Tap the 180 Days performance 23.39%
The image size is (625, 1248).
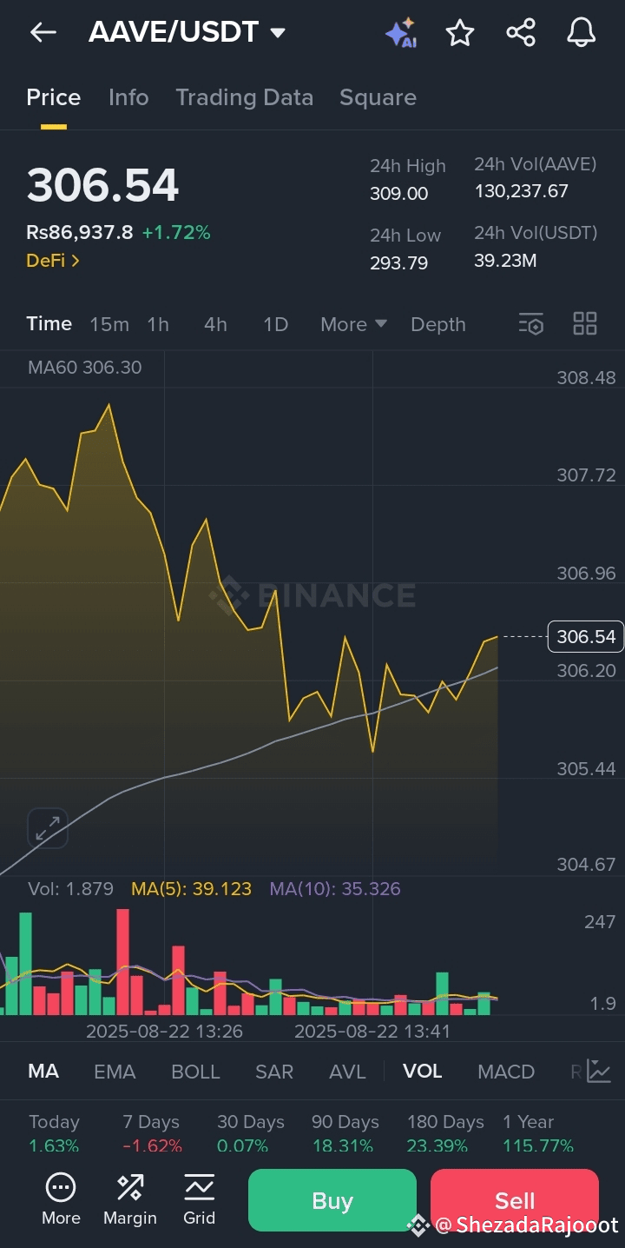tap(437, 1145)
